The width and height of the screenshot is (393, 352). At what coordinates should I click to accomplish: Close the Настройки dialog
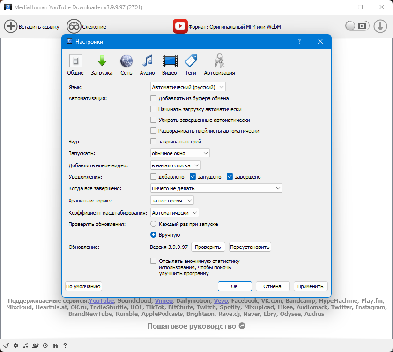[x=320, y=41]
